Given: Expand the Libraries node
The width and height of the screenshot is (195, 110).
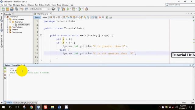Looking at the screenshot, I should tap(8, 30).
